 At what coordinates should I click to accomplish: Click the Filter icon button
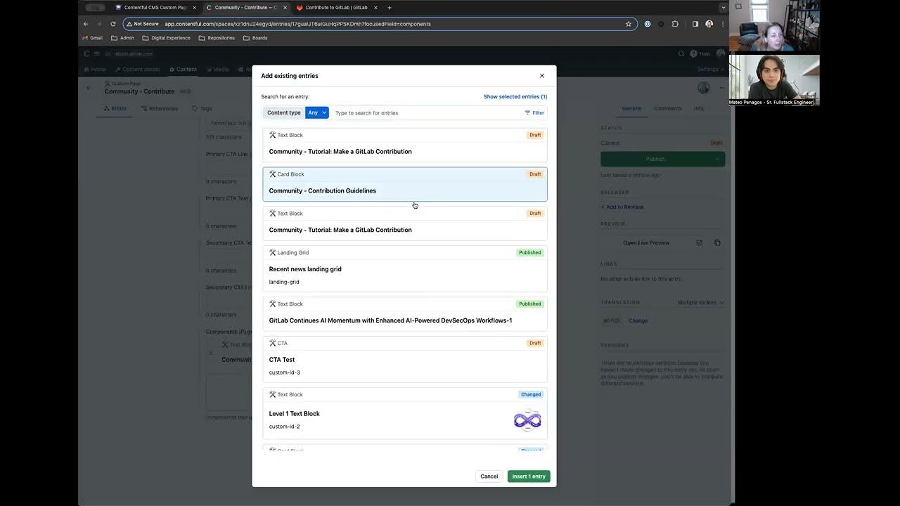click(534, 112)
